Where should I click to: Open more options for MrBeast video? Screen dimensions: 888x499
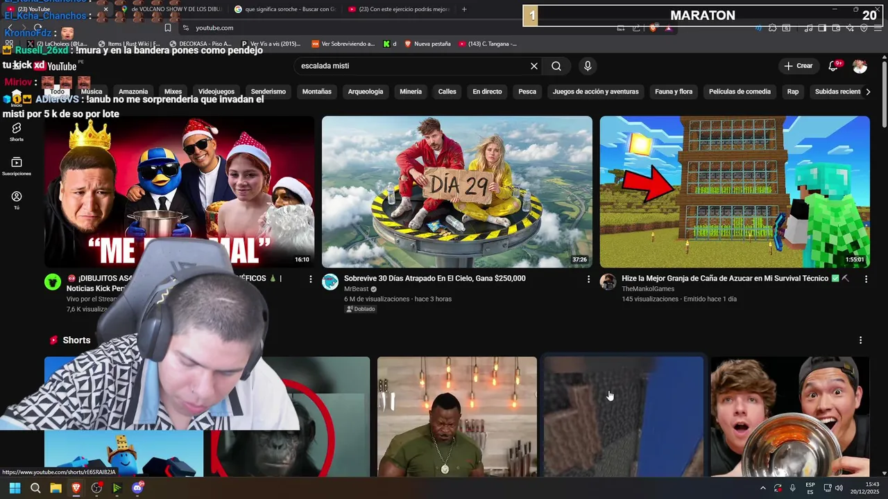click(588, 279)
